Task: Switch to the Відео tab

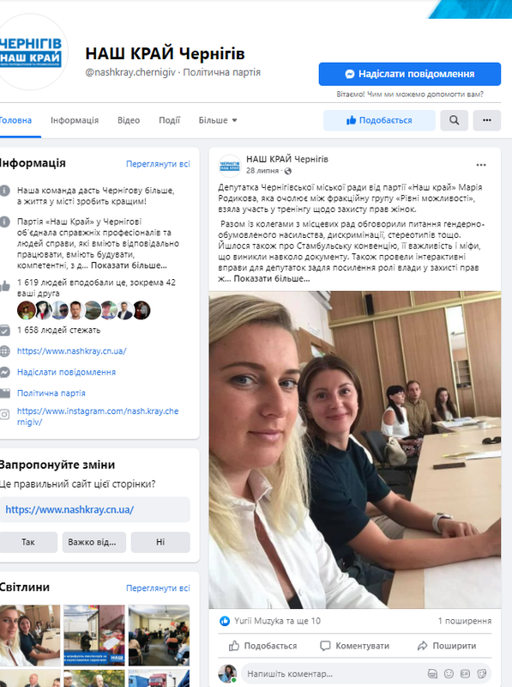Action: pos(129,120)
